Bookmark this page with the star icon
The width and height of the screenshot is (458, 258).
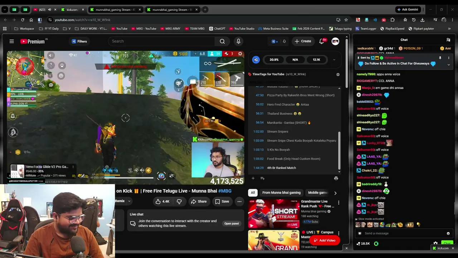click(x=346, y=20)
